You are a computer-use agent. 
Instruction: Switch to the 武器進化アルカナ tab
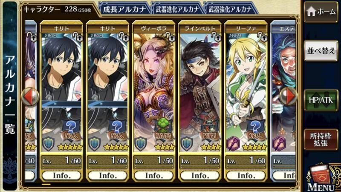pos(177,9)
